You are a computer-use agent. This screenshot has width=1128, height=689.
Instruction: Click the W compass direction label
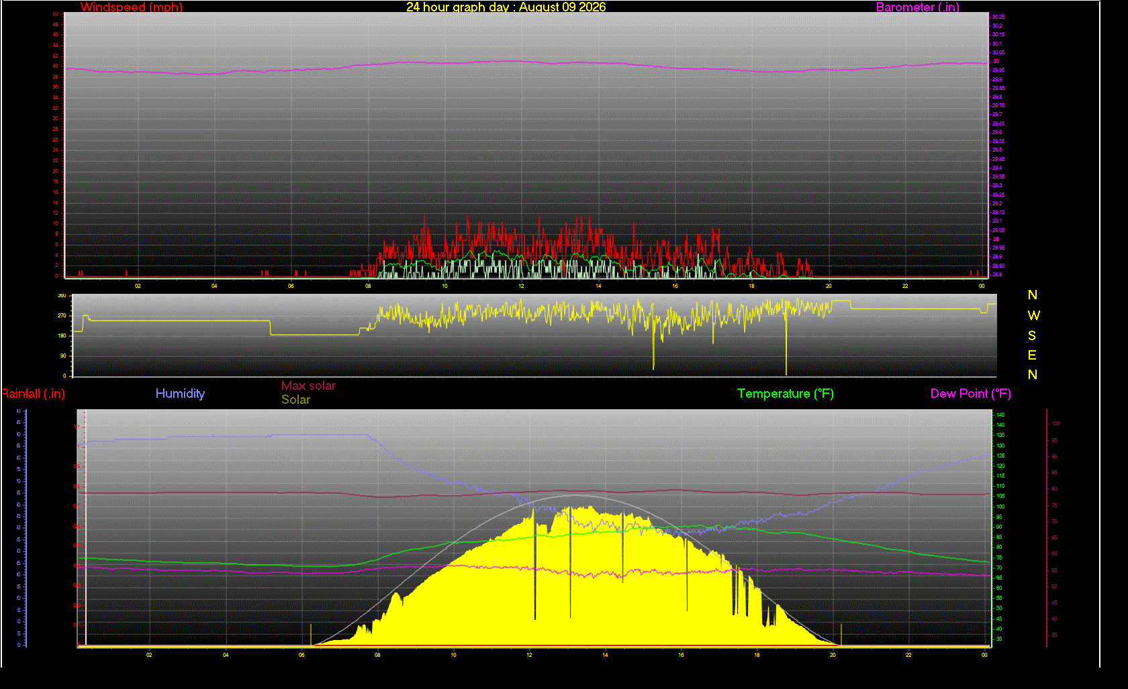click(x=1033, y=315)
